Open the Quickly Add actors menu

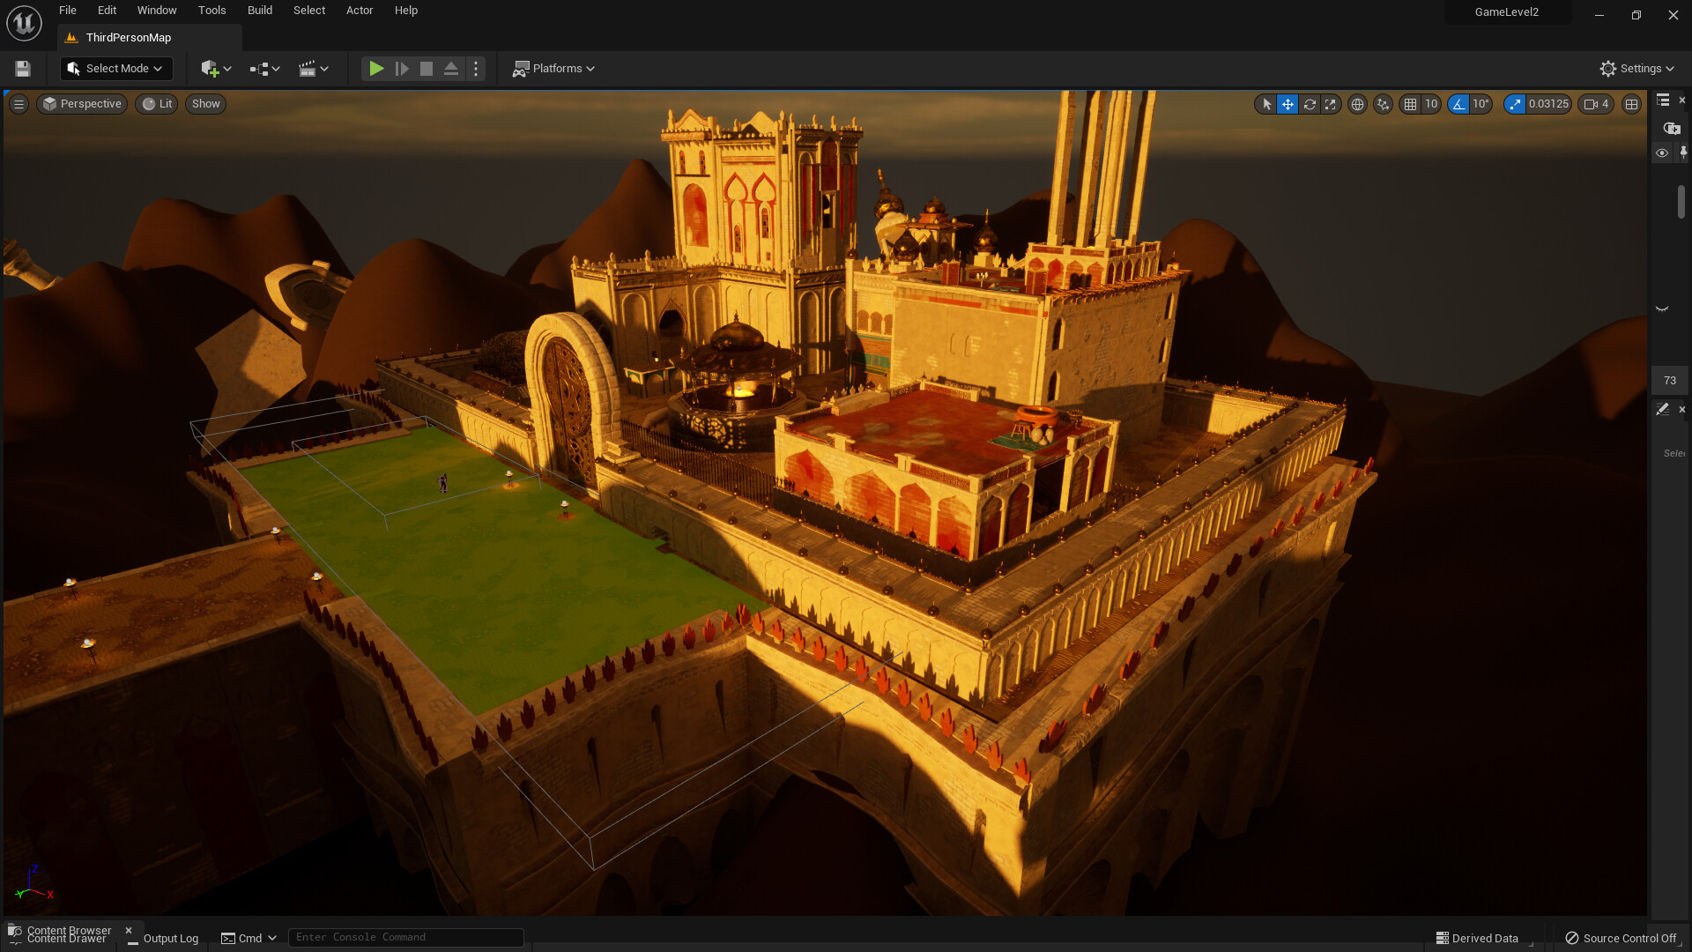click(216, 69)
